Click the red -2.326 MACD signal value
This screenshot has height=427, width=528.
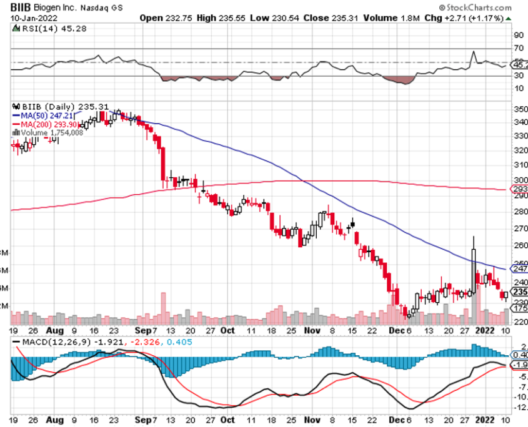pyautogui.click(x=144, y=342)
